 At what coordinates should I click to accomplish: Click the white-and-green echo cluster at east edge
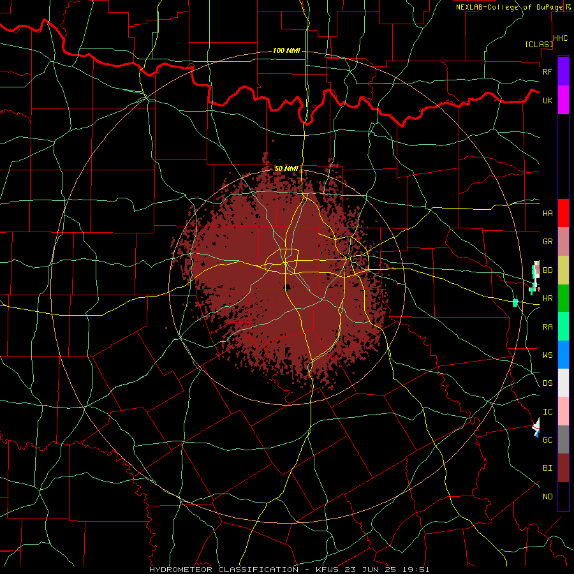[x=535, y=277]
